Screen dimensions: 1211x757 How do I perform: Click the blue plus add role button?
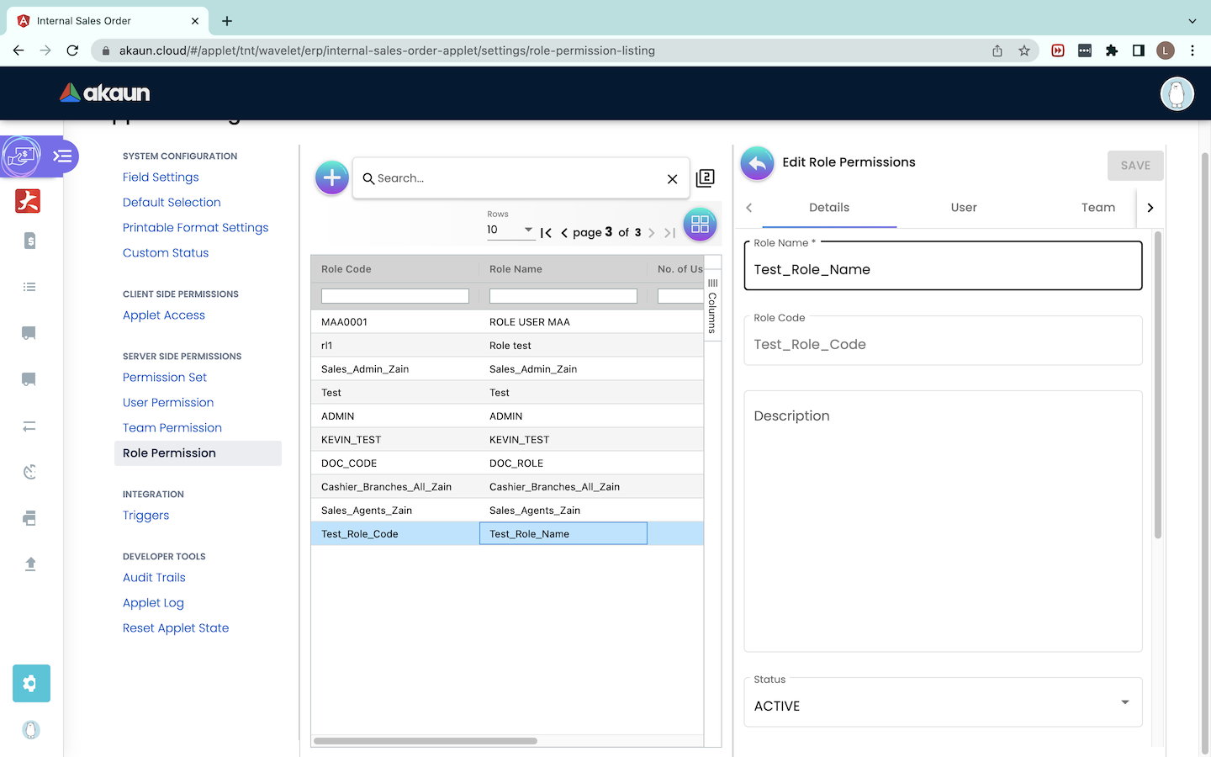(x=332, y=177)
